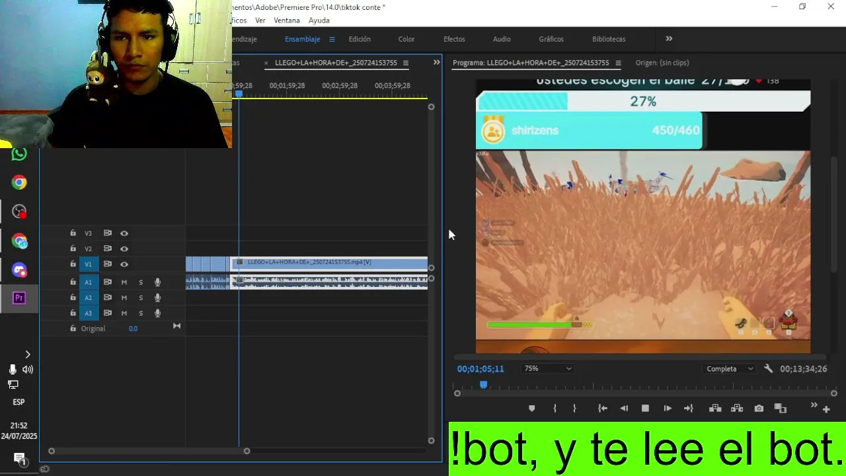
Task: Toggle lock on track A1
Action: point(73,282)
